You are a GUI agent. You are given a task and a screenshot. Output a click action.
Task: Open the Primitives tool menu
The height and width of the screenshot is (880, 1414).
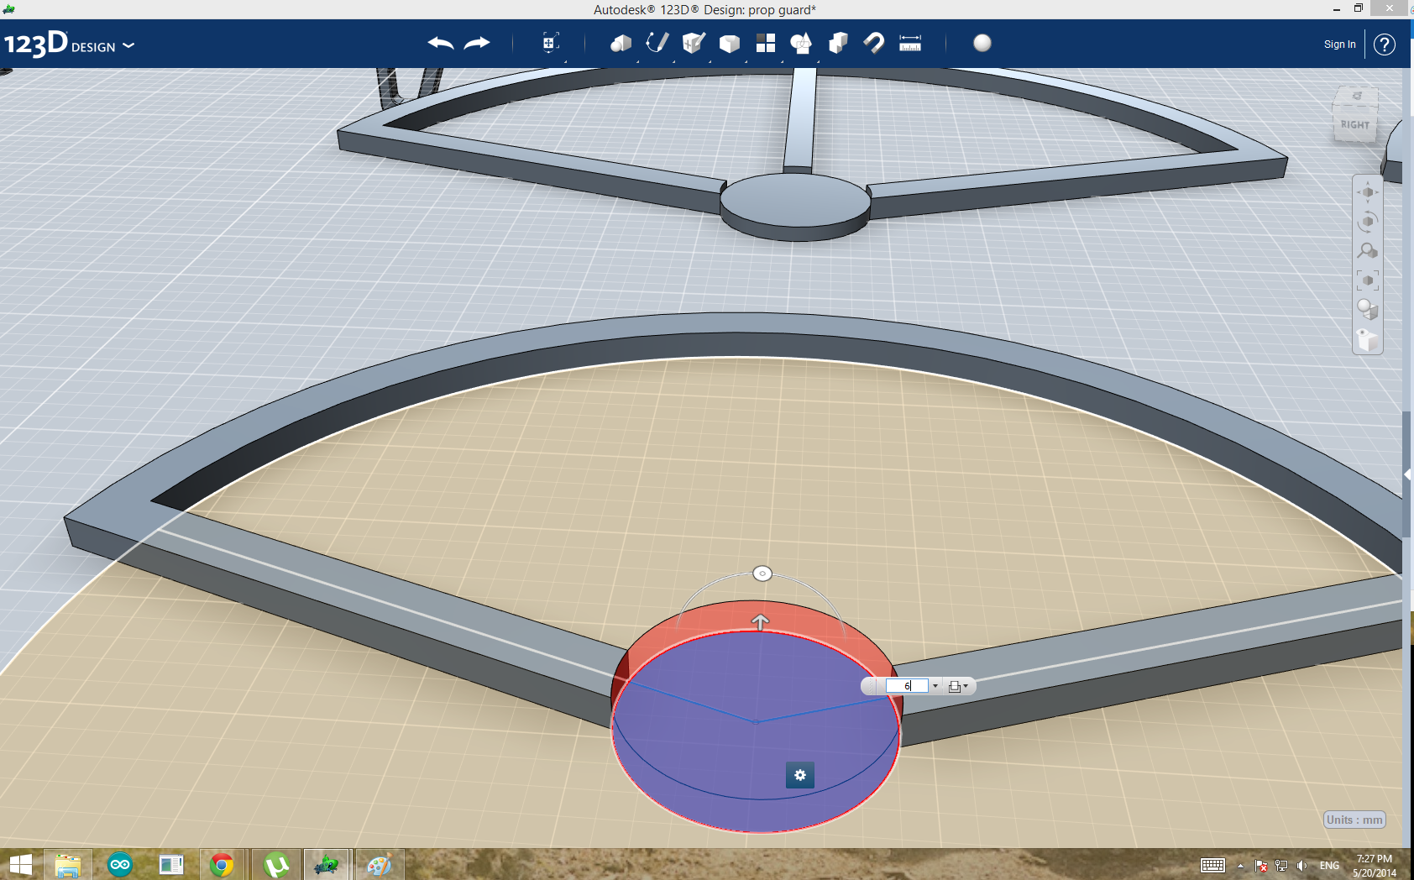click(621, 43)
